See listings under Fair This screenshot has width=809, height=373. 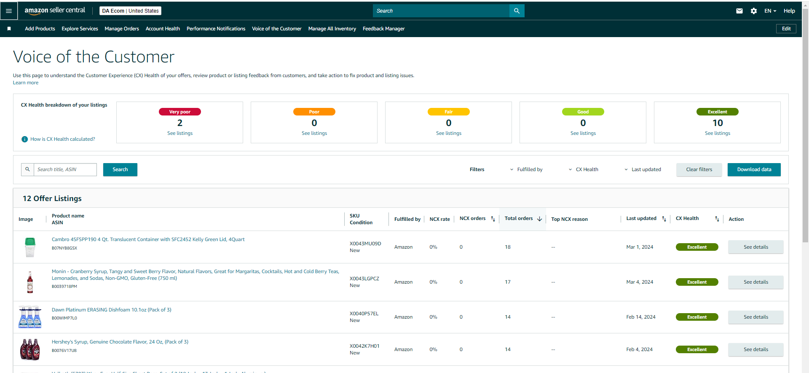[x=449, y=133]
